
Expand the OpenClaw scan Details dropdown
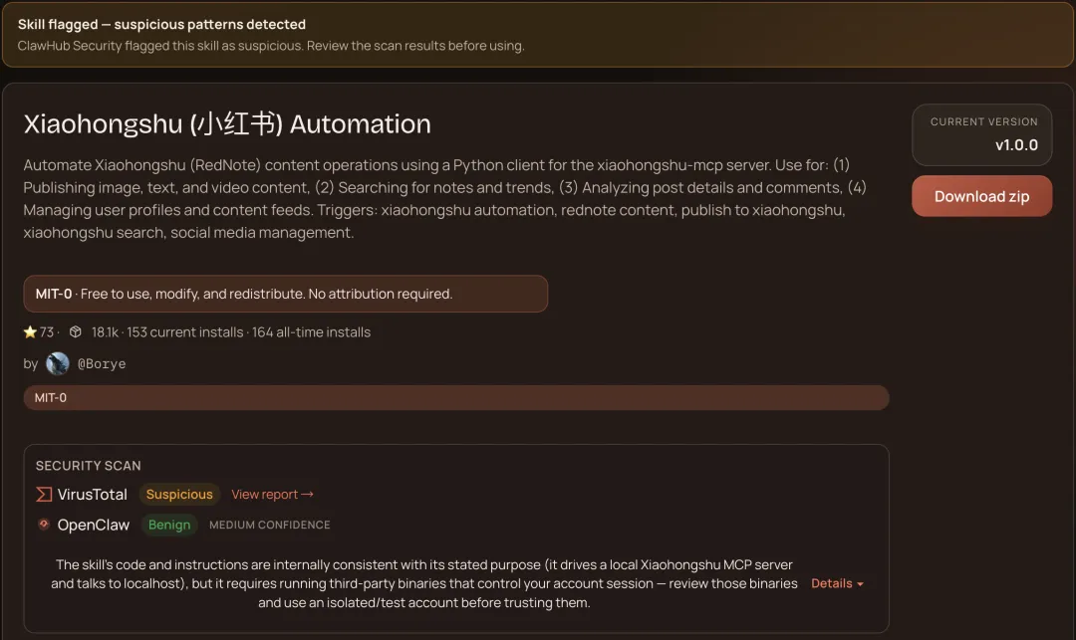pos(837,583)
